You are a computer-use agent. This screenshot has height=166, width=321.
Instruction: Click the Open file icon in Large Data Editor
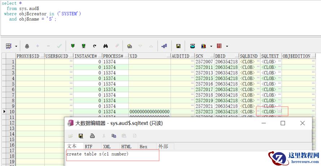pos(71,136)
